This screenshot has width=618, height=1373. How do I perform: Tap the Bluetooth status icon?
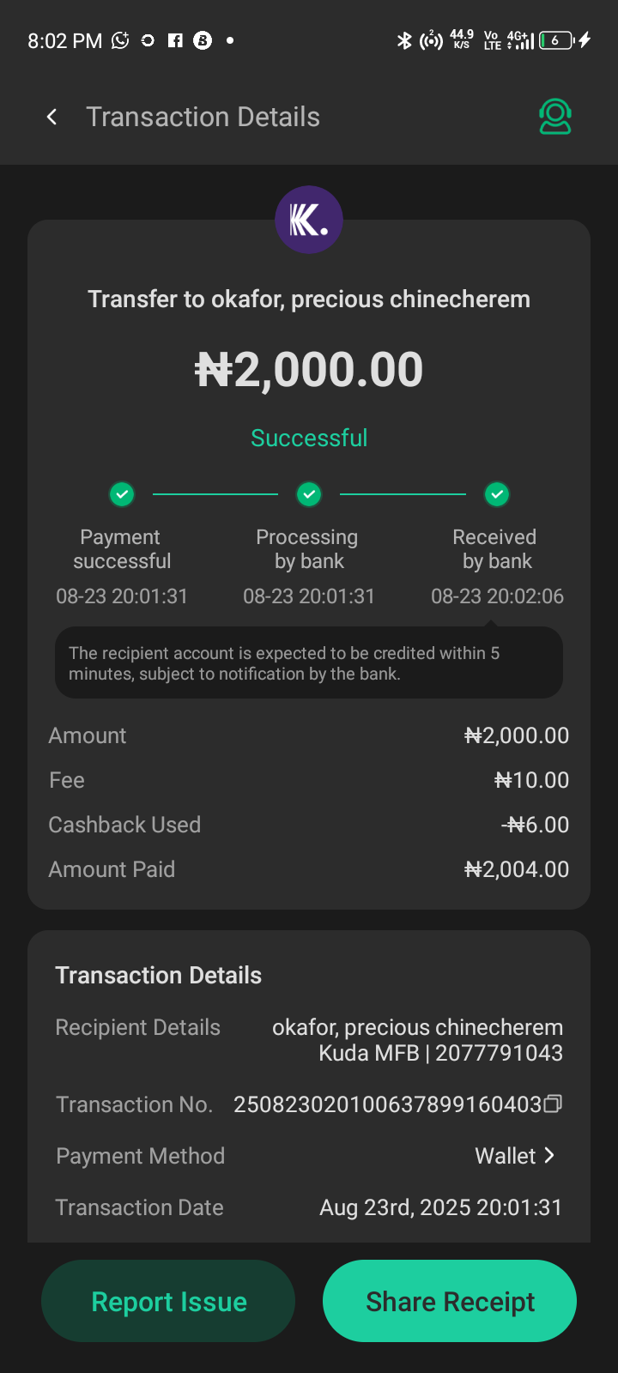404,40
